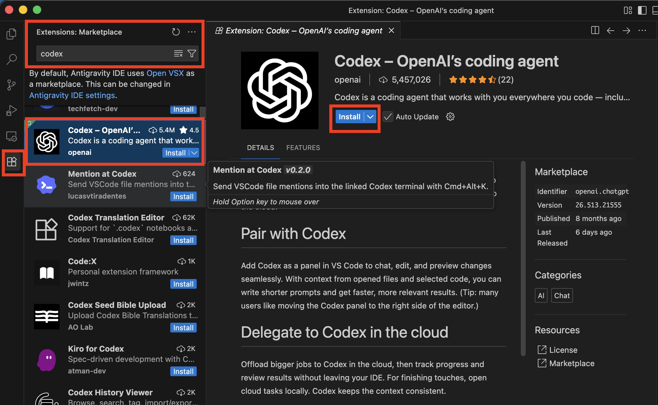Clear extensions search results

click(x=178, y=54)
